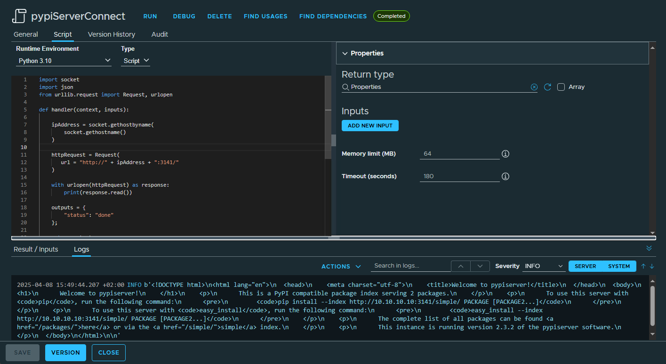Click the CLOSE button
Image resolution: width=666 pixels, height=364 pixels.
(109, 353)
